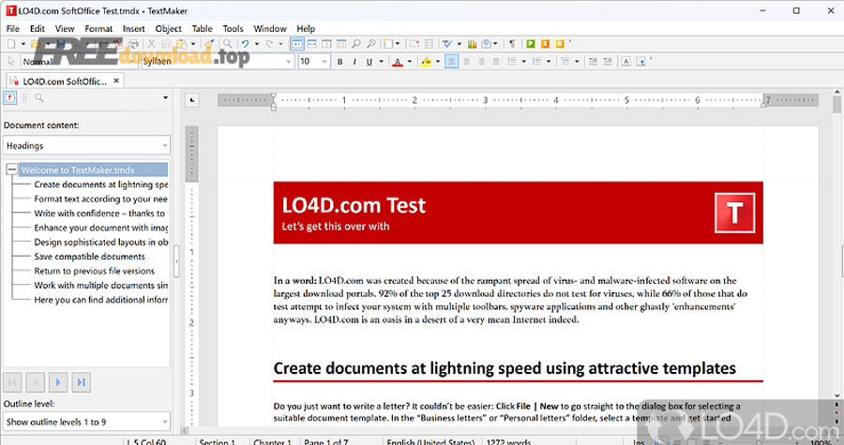Launch PlanMaker via green P icon

tap(531, 44)
